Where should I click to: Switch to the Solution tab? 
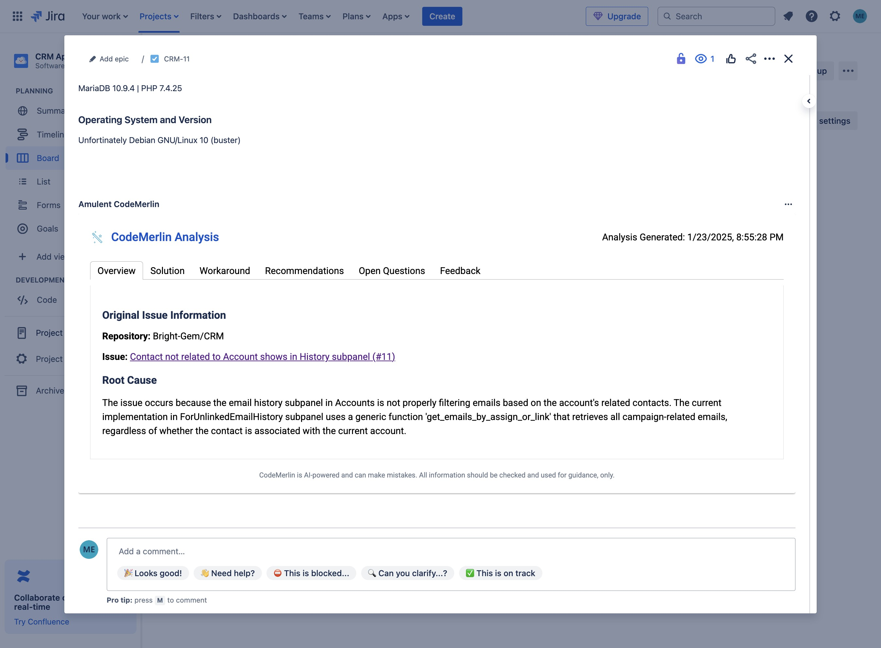pos(168,271)
